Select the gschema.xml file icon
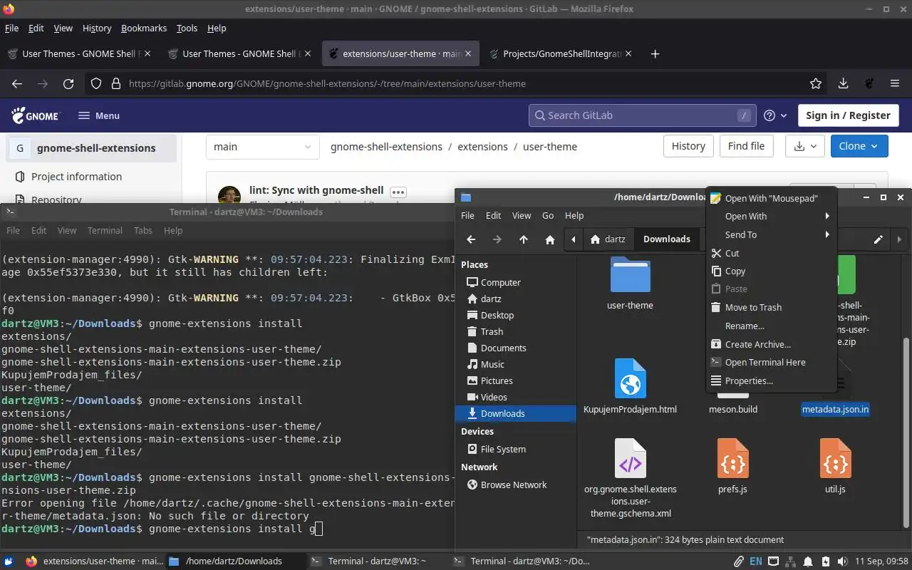Viewport: 912px width, 570px height. 630,458
